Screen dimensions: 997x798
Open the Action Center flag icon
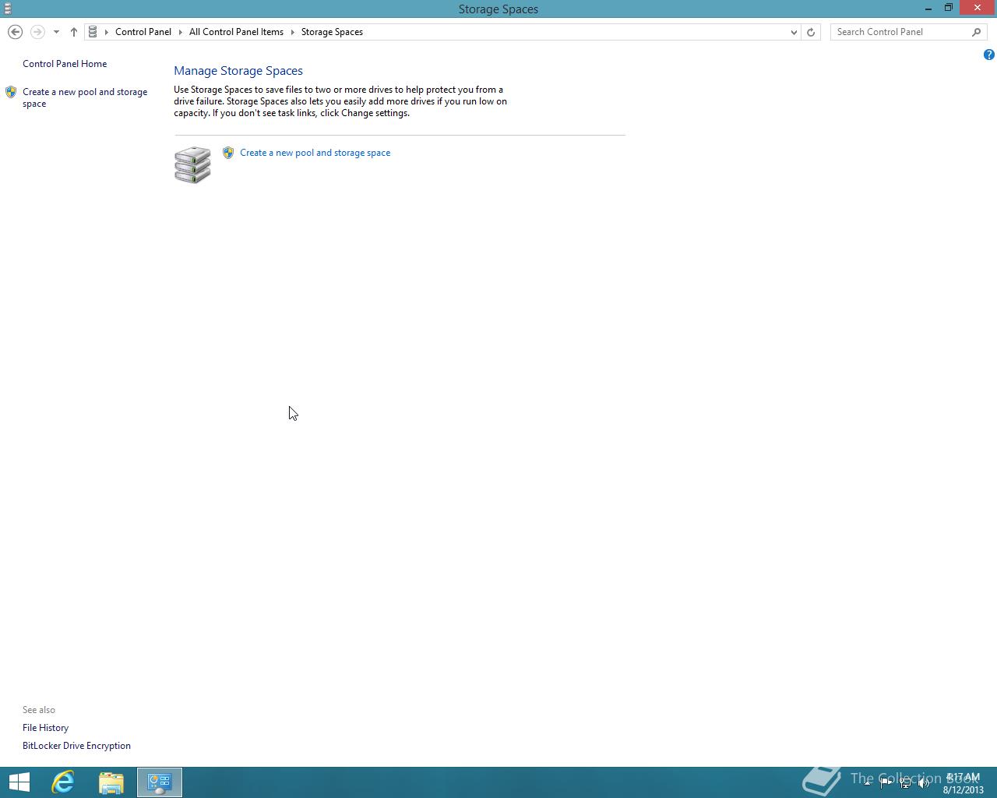click(x=886, y=782)
